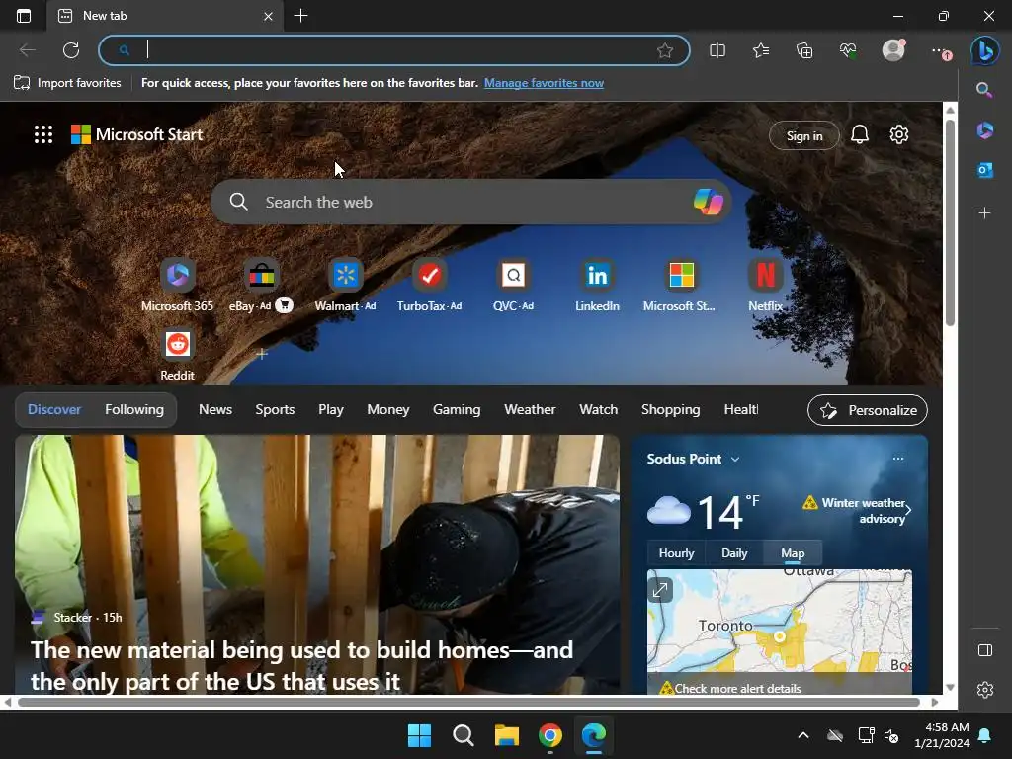Screen dimensions: 1012x759
Task: Add a new quick link site
Action: 261,354
